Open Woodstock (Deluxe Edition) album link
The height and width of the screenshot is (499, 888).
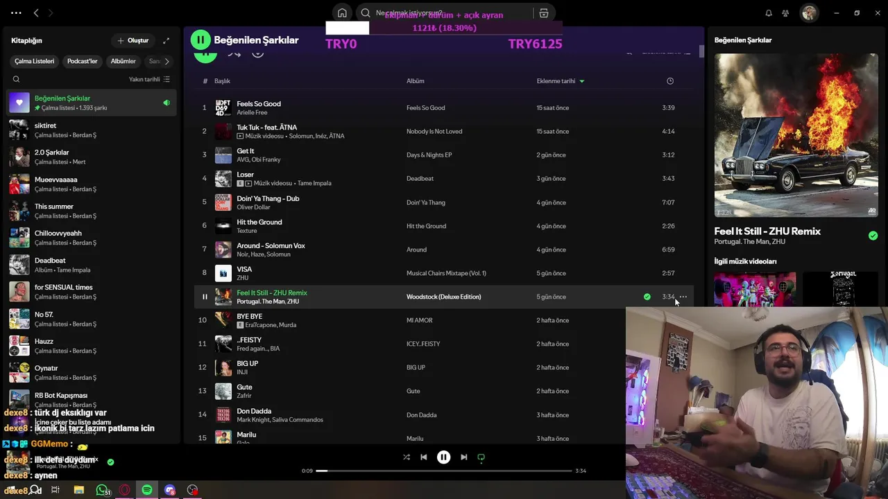pyautogui.click(x=443, y=297)
